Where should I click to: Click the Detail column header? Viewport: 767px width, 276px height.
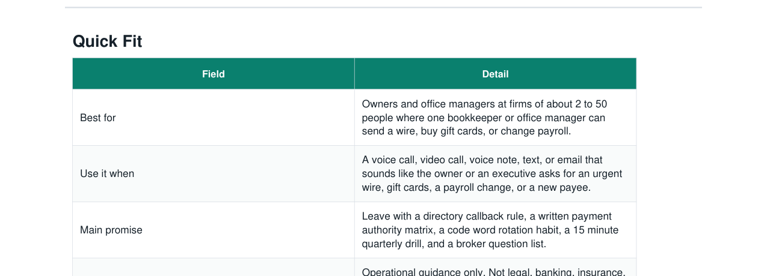pyautogui.click(x=495, y=74)
